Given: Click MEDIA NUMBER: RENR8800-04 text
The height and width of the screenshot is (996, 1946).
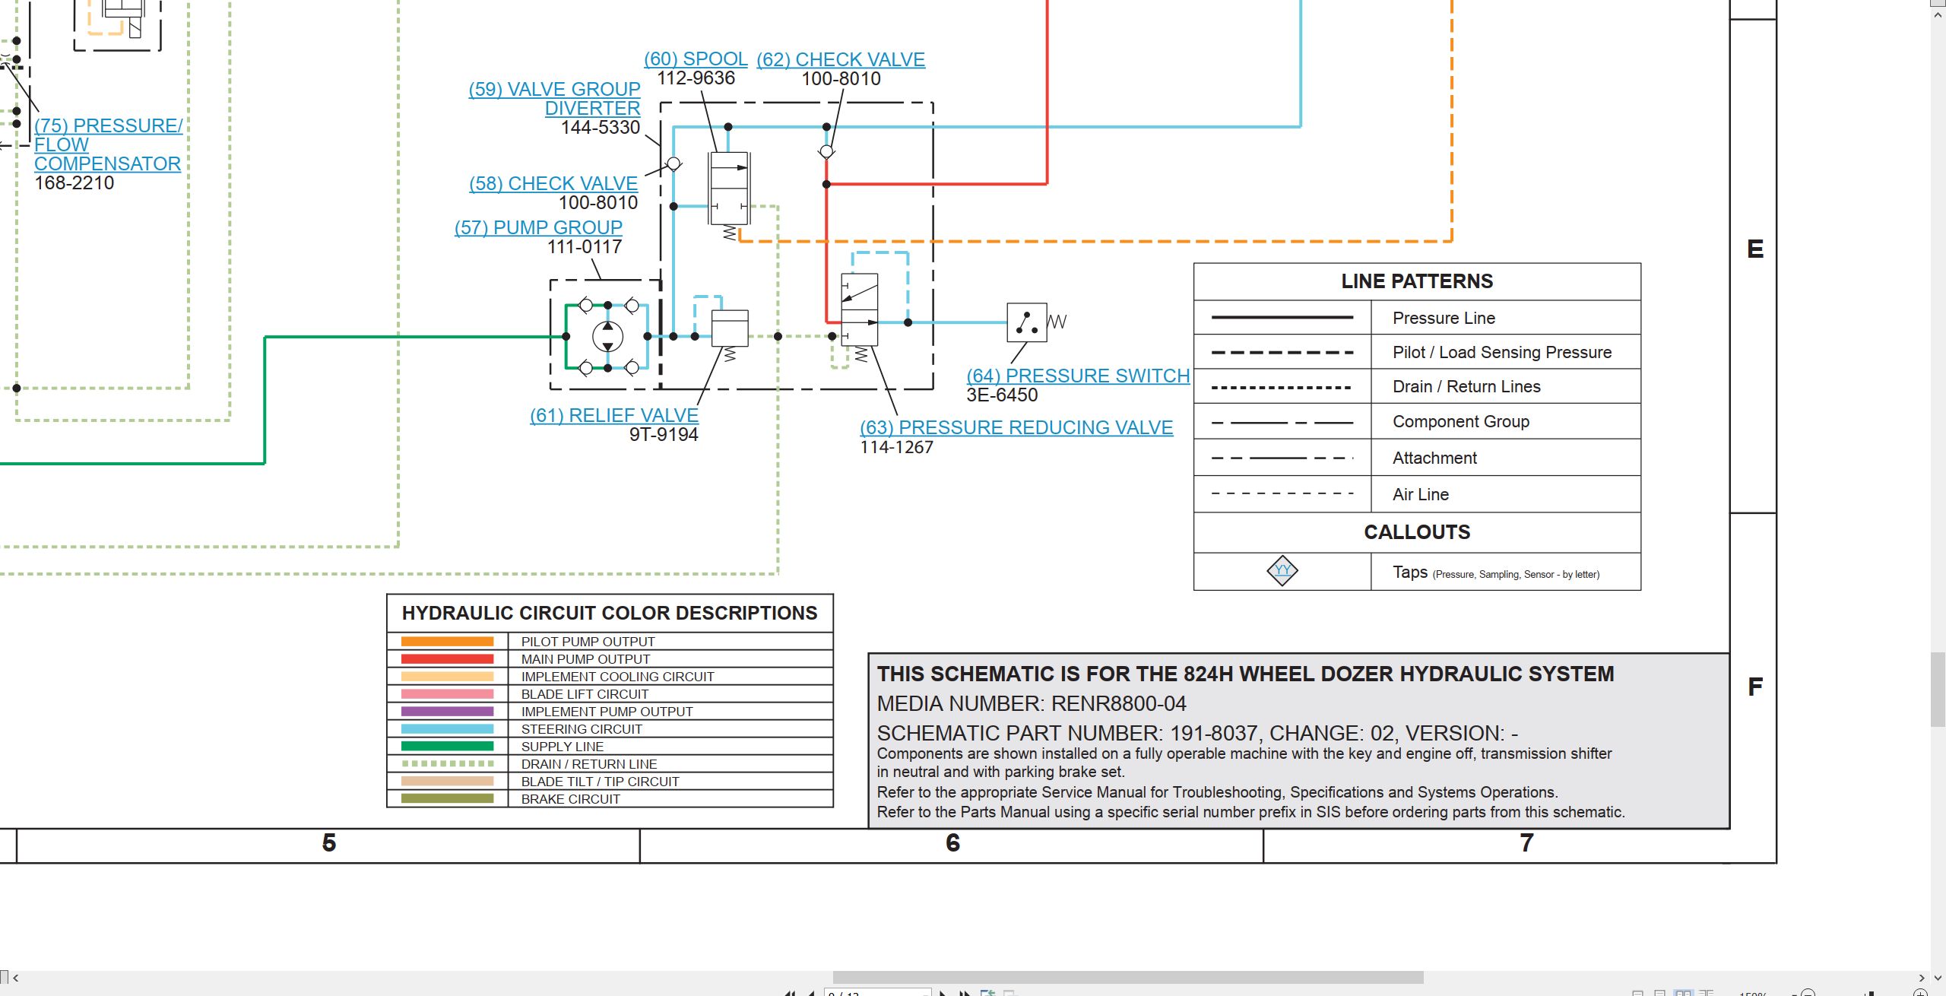Looking at the screenshot, I should [x=1032, y=704].
